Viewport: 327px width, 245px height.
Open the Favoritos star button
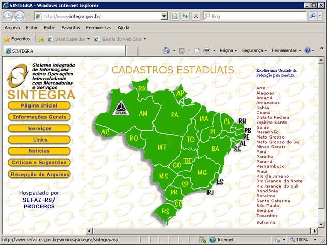click(x=17, y=39)
